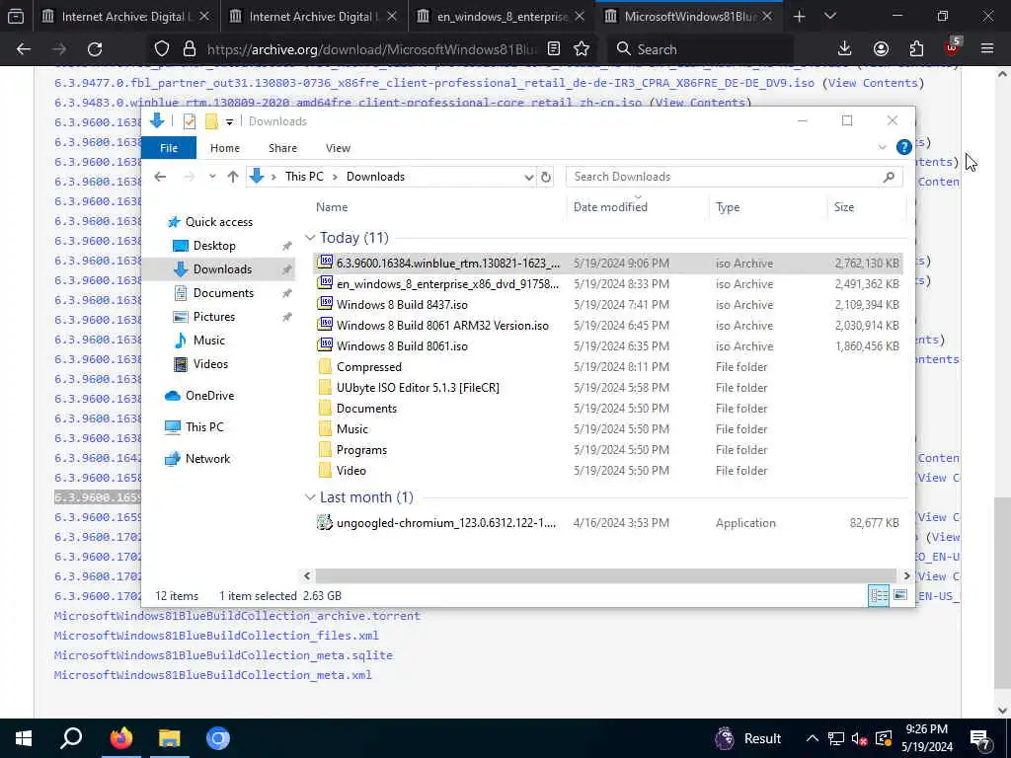This screenshot has width=1011, height=758.
Task: Open the File ribbon tab
Action: [169, 148]
